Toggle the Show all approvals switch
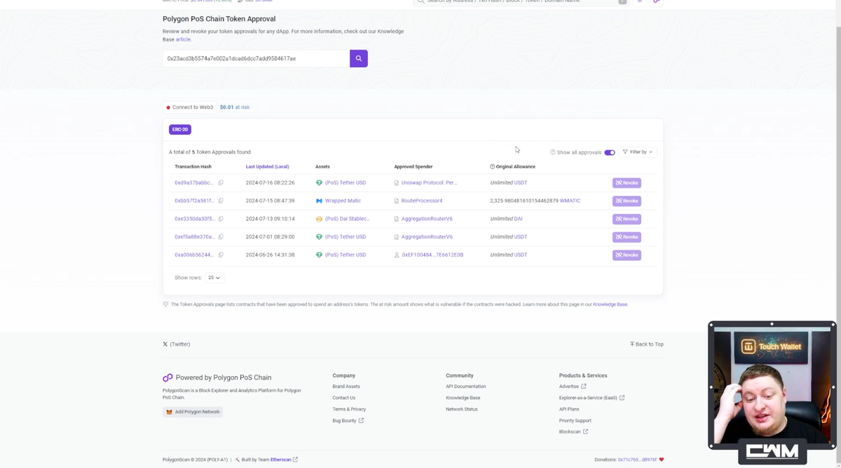This screenshot has width=841, height=468. click(610, 153)
